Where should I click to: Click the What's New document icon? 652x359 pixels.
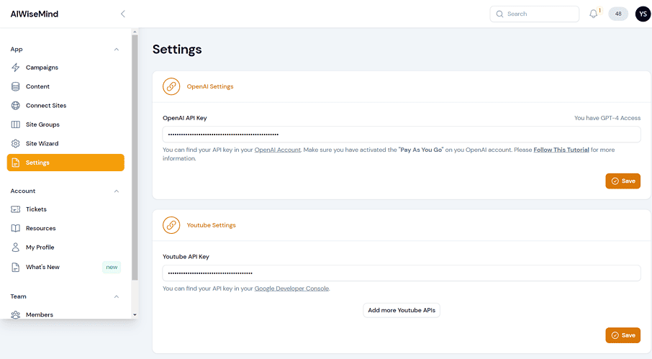point(15,267)
